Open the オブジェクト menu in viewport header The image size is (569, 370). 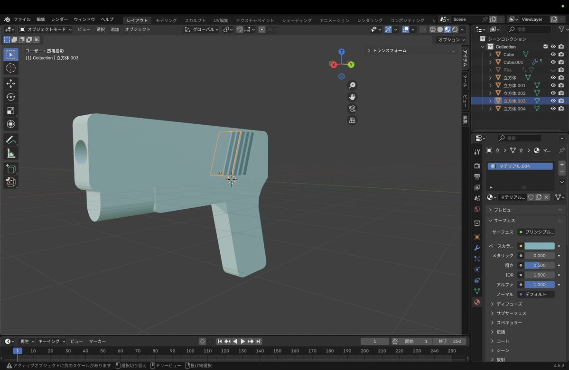138,29
